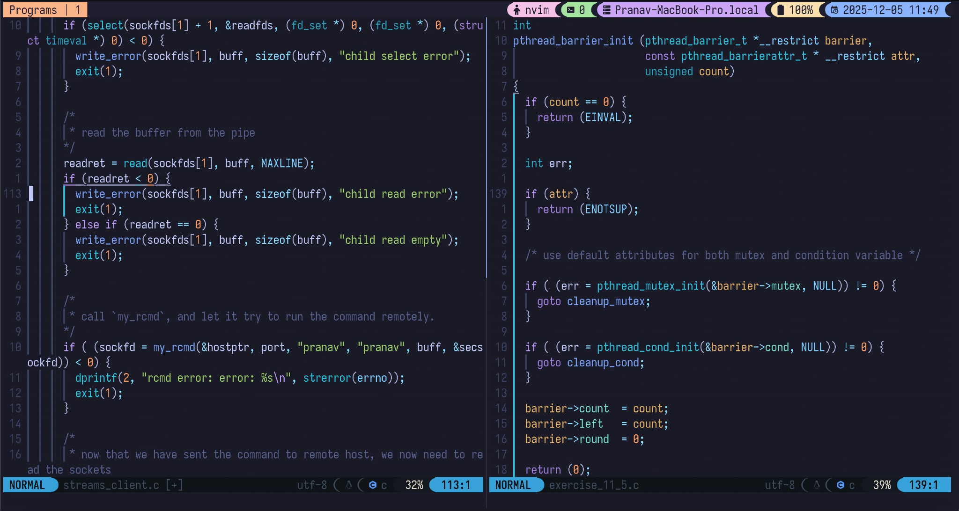Click the NORMAL mode indicator in the left pane
This screenshot has height=511, width=959.
point(27,485)
